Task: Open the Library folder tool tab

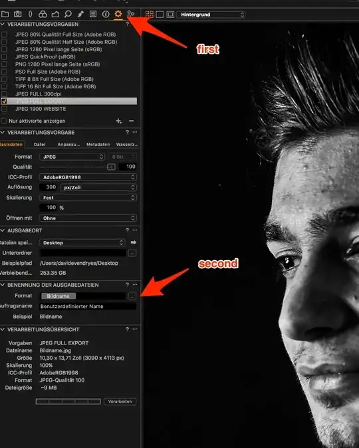Action: pyautogui.click(x=5, y=14)
